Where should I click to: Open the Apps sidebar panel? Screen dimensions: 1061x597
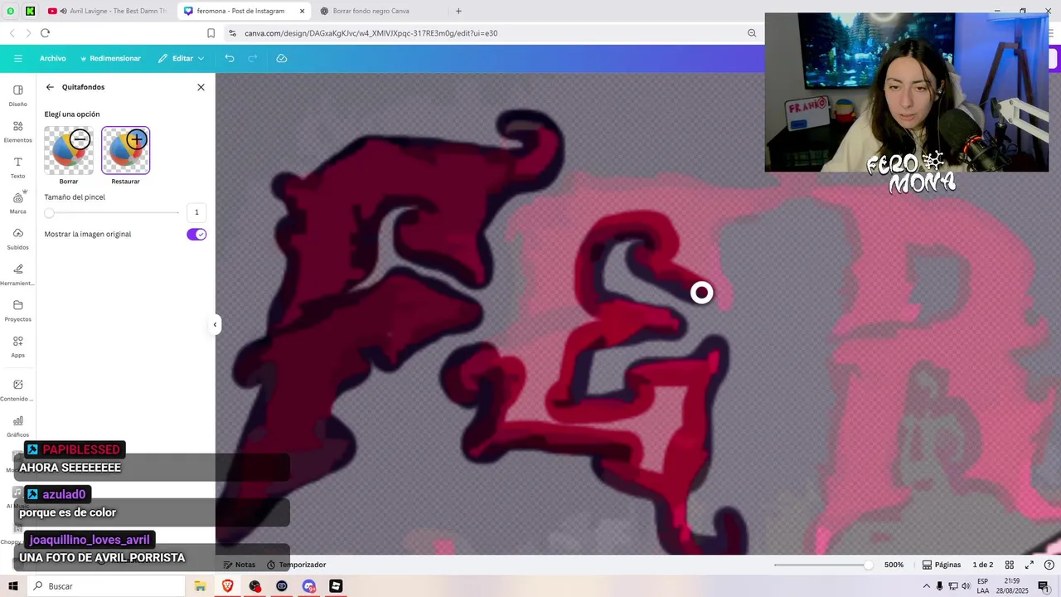point(18,346)
